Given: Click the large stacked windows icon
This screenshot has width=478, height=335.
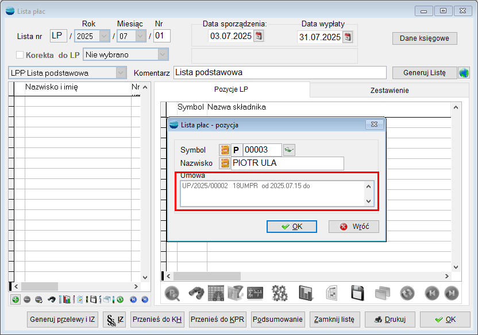Looking at the screenshot, I should coord(383,293).
